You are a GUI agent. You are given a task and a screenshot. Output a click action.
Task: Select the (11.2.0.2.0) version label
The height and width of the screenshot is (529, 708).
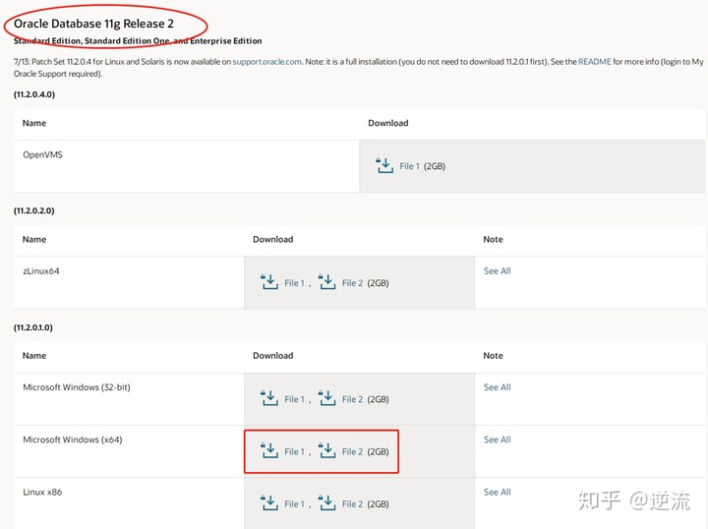click(x=33, y=210)
